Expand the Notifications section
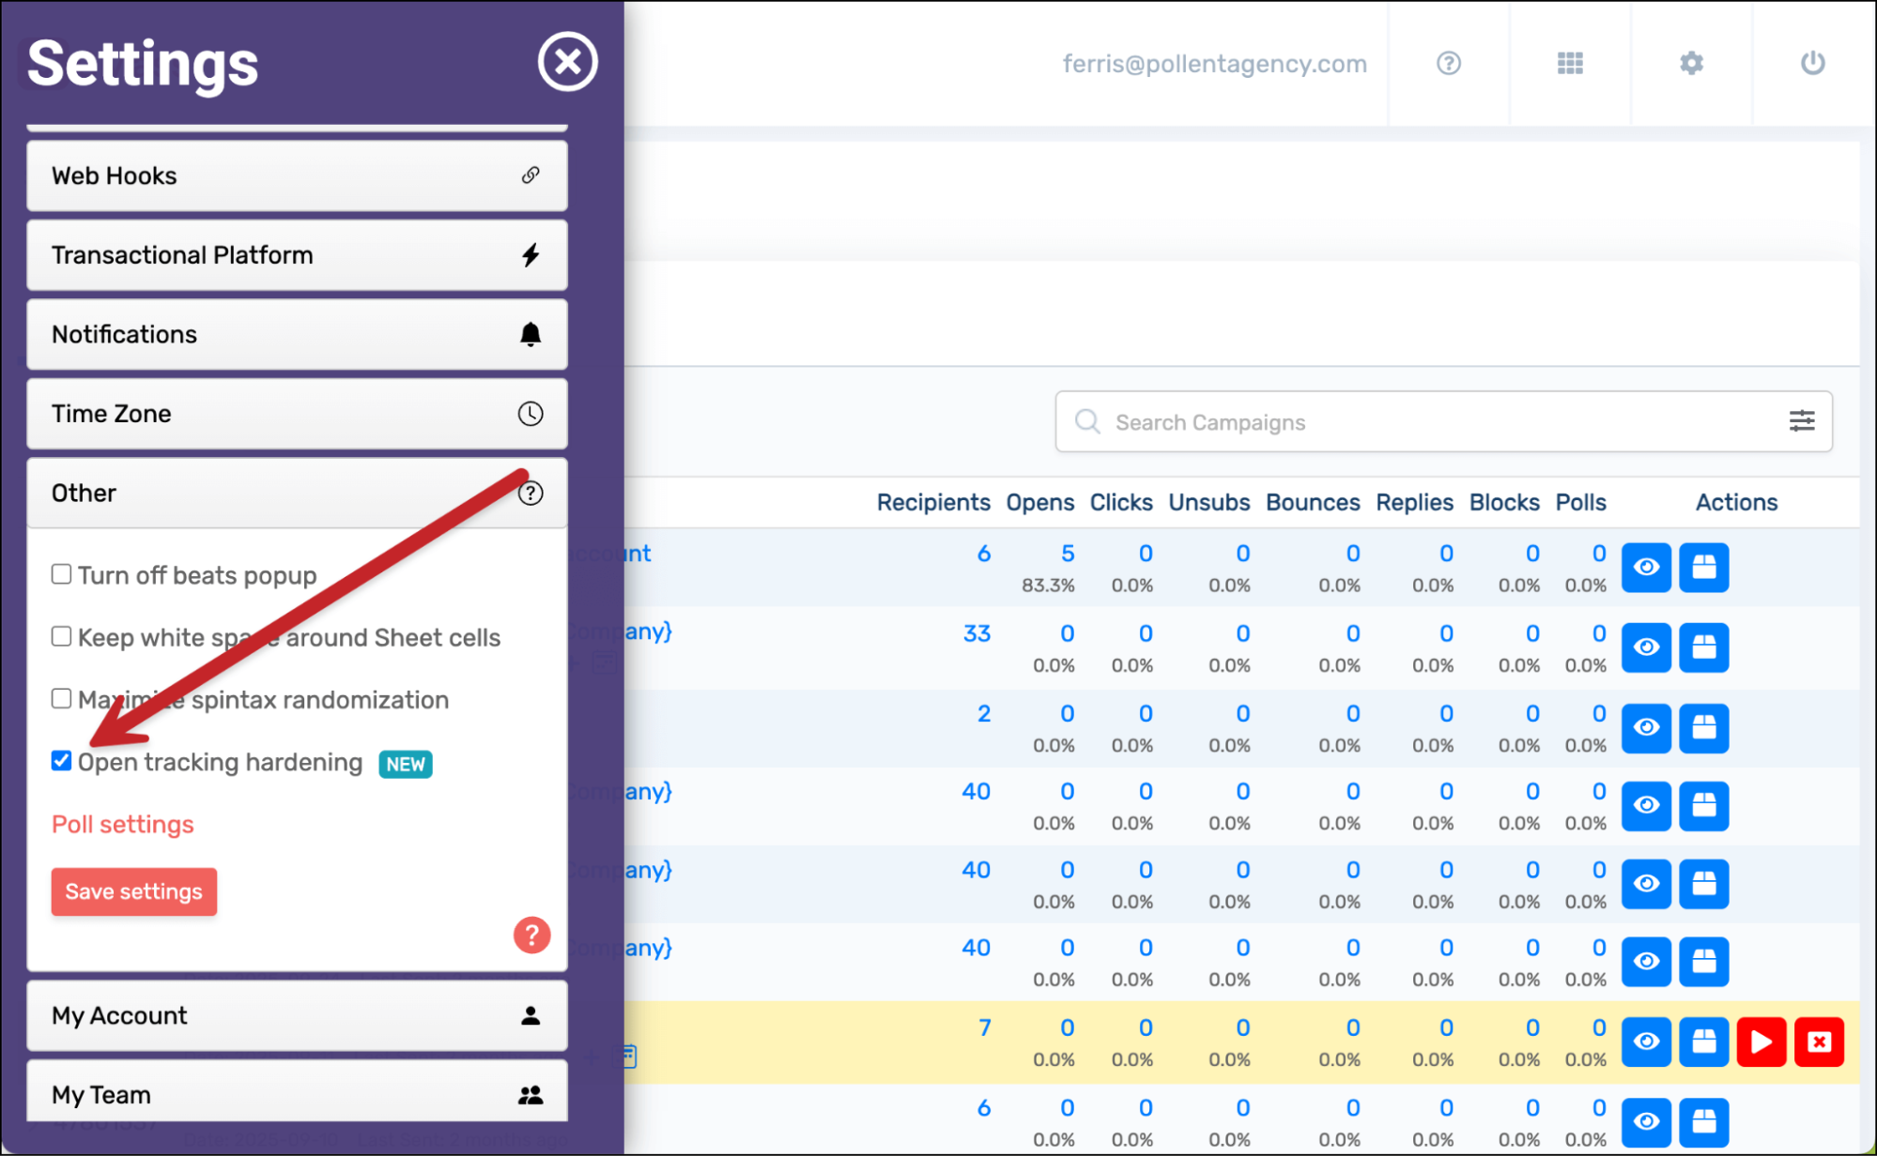Image resolution: width=1877 pixels, height=1156 pixels. point(297,334)
